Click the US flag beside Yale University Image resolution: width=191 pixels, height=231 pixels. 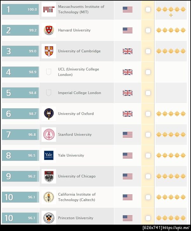[127, 155]
